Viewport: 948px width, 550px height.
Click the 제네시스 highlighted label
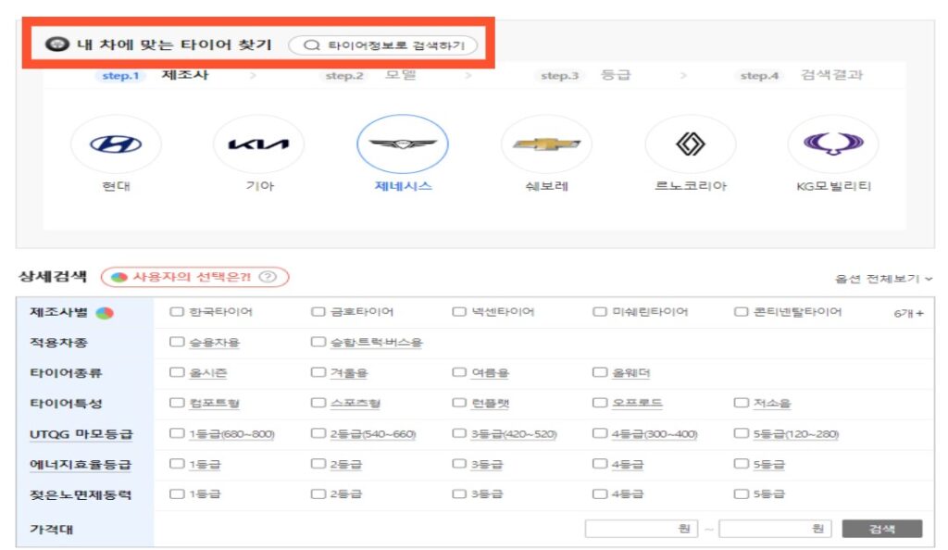coord(404,186)
